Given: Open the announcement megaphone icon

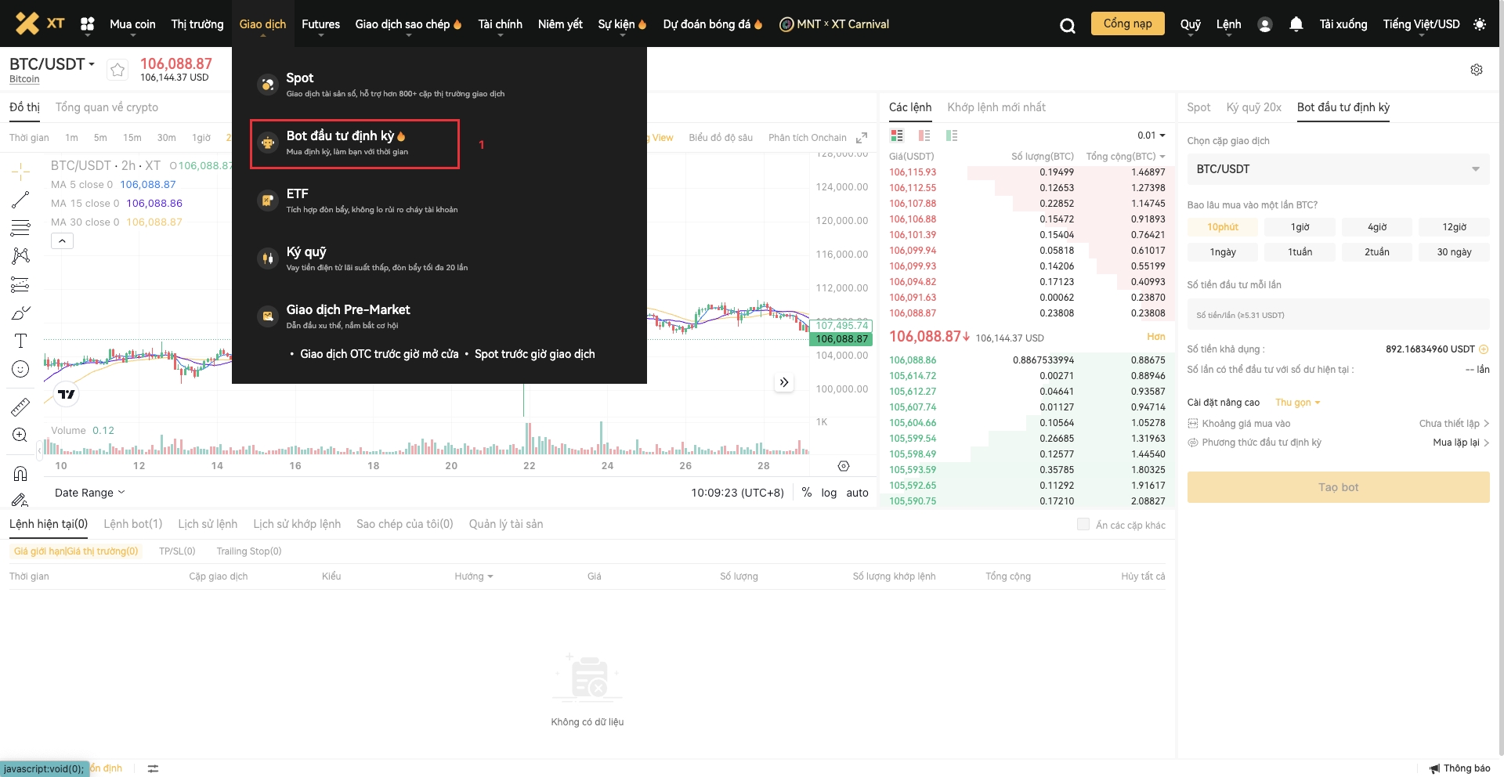Looking at the screenshot, I should (1434, 768).
